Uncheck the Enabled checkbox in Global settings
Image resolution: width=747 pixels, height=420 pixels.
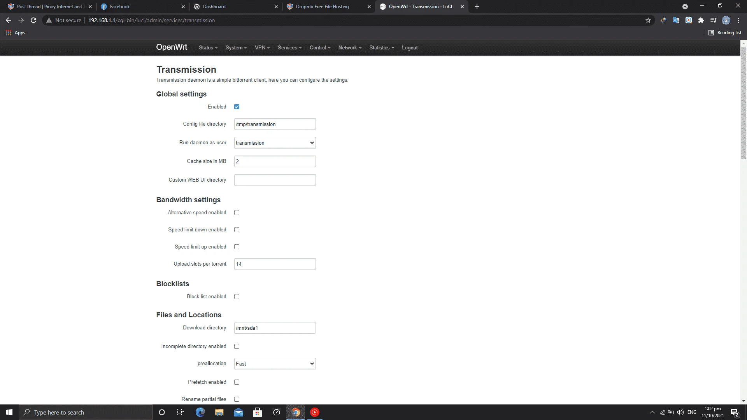(x=237, y=107)
